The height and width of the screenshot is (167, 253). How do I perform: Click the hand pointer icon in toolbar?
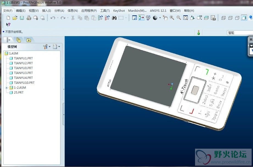165,18
